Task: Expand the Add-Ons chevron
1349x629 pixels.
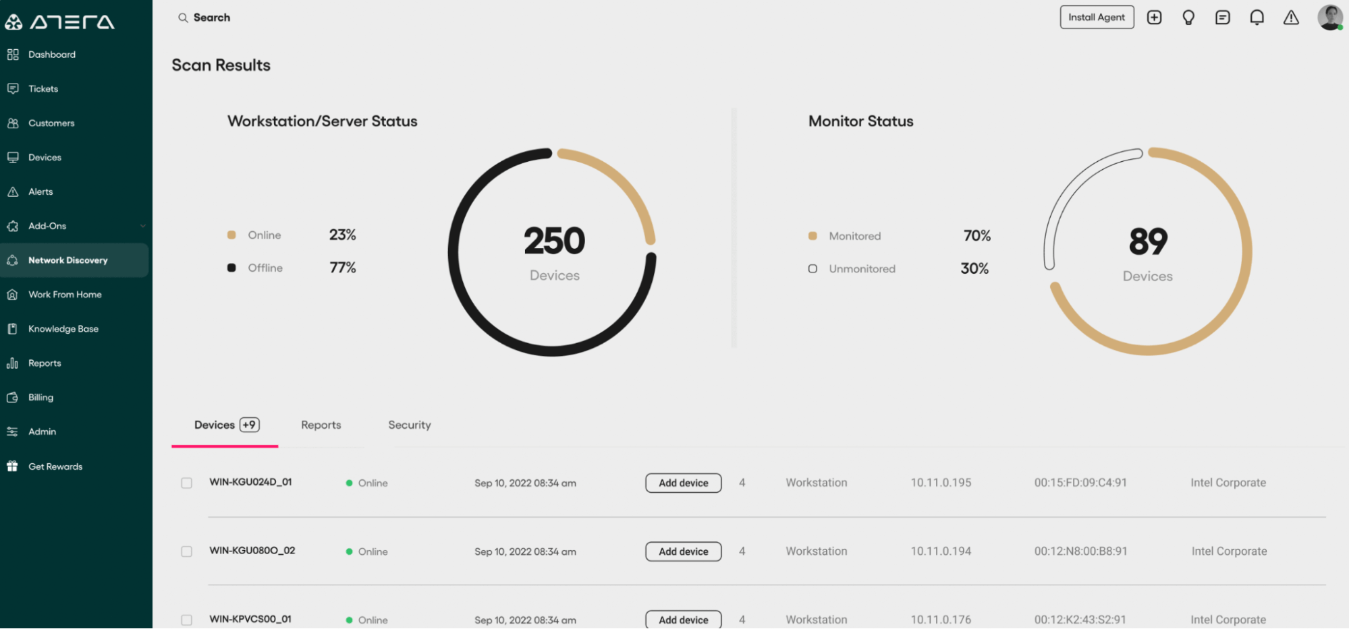Action: pyautogui.click(x=143, y=227)
